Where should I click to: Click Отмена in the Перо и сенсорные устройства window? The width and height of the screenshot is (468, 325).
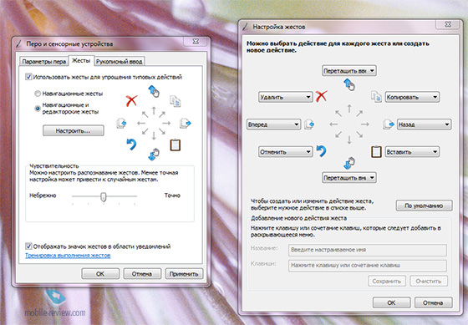coord(142,274)
